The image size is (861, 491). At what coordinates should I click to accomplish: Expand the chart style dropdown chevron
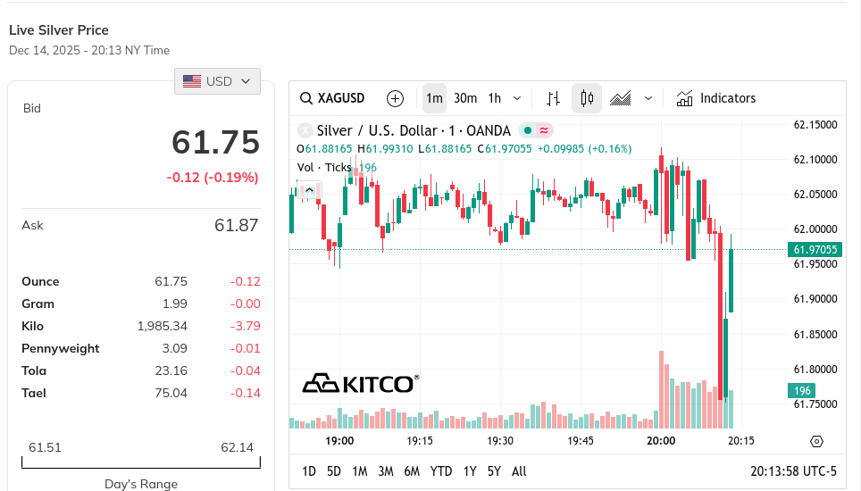click(648, 99)
